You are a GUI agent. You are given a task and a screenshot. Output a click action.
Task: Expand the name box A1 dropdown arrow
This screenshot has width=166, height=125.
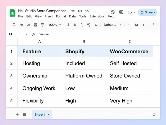(26, 34)
